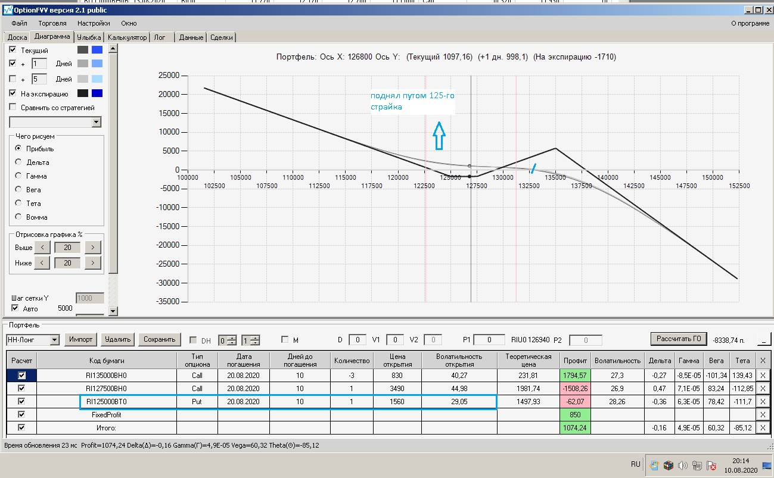This screenshot has height=478, width=774.
Task: Click the dark blue На экспирацию swatch
Action: pyautogui.click(x=97, y=93)
